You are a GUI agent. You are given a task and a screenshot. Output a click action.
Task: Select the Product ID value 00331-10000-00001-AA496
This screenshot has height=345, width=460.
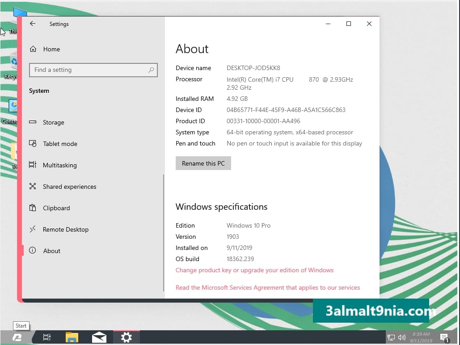pos(263,121)
